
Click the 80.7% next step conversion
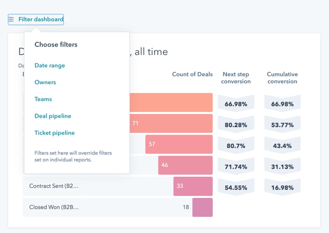[x=236, y=146]
